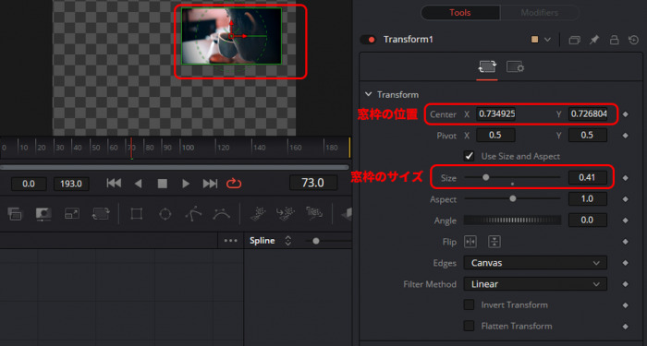Click the Size slider handle
This screenshot has width=647, height=346.
click(x=485, y=177)
